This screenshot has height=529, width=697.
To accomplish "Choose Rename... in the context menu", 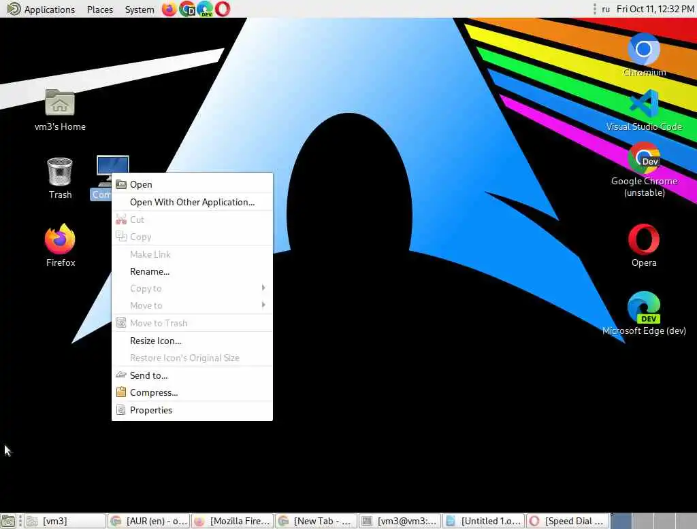I will [192, 271].
